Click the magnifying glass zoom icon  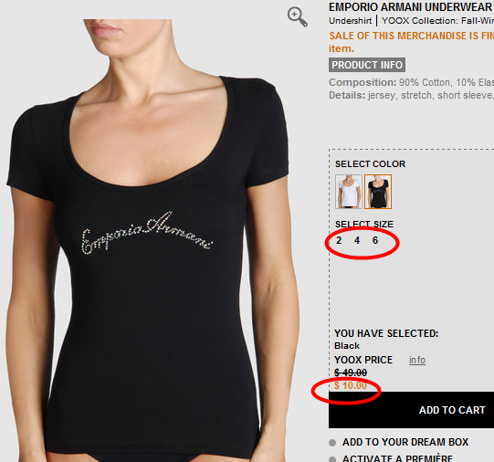point(298,17)
